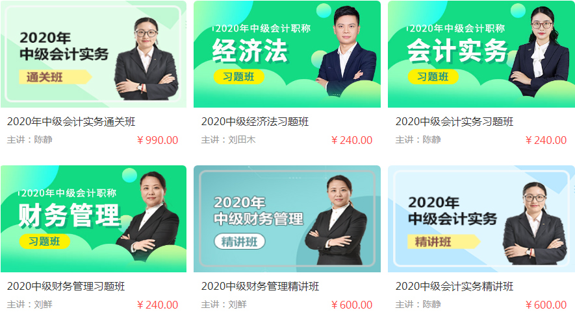Click the white 精讲班 pill on the teal banner
575x319 pixels.
click(x=240, y=241)
